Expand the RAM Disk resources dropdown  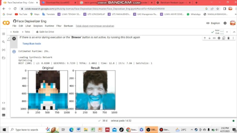coord(227,32)
